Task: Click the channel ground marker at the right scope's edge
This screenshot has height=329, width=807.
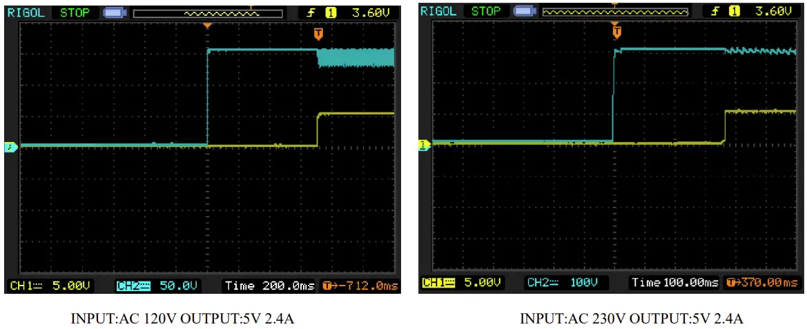Action: (425, 145)
